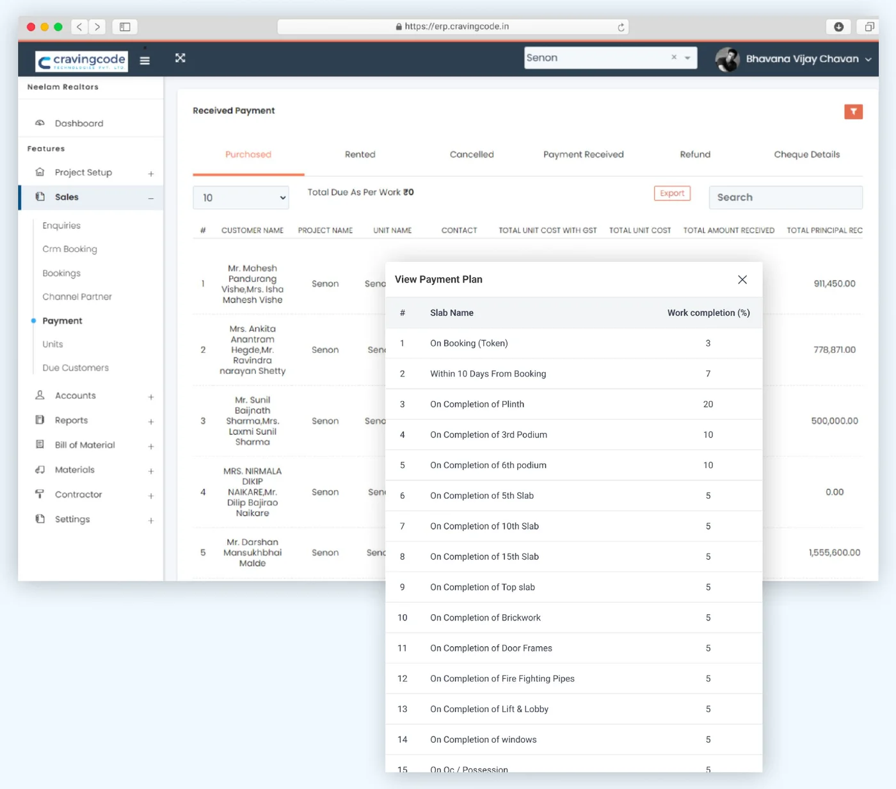Click browser forward arrow button

(x=97, y=27)
